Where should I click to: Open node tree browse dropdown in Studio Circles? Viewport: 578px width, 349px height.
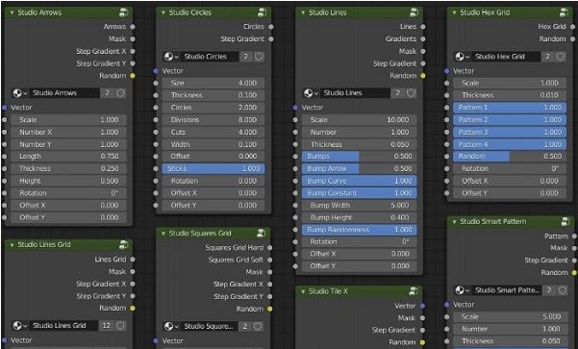[171, 57]
